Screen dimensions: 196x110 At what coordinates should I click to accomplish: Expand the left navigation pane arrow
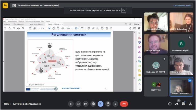pyautogui.click(x=3, y=61)
